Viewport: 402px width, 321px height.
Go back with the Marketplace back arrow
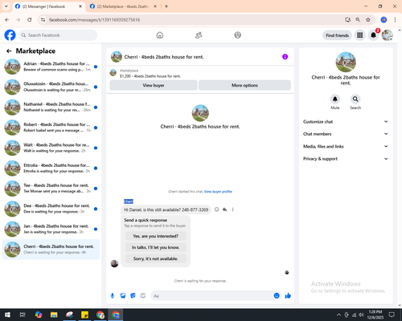9,51
